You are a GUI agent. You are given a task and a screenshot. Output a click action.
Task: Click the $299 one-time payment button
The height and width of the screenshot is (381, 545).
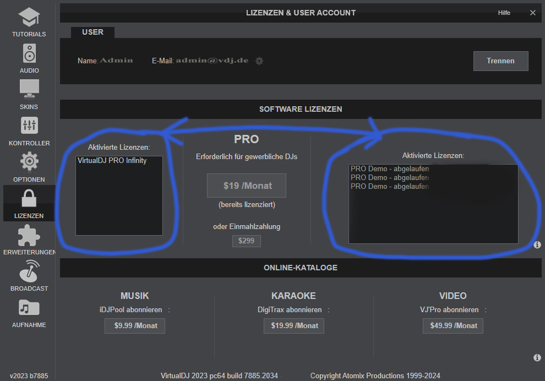(x=246, y=241)
